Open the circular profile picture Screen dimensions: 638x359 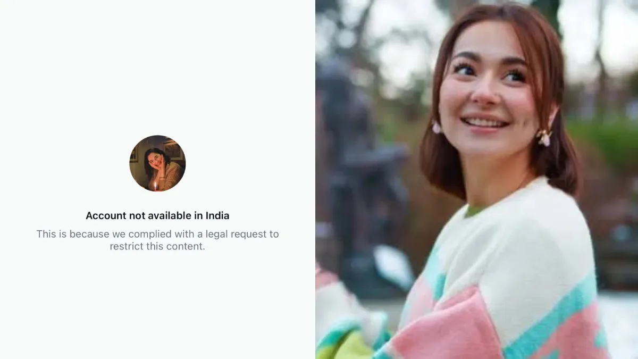(157, 163)
